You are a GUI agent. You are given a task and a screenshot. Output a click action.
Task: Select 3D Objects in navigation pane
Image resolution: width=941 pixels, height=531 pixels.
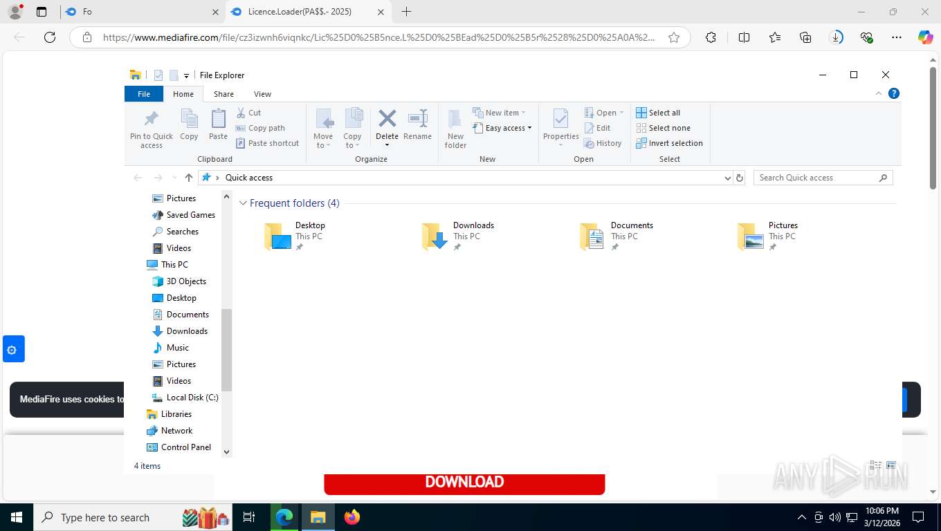click(x=179, y=281)
